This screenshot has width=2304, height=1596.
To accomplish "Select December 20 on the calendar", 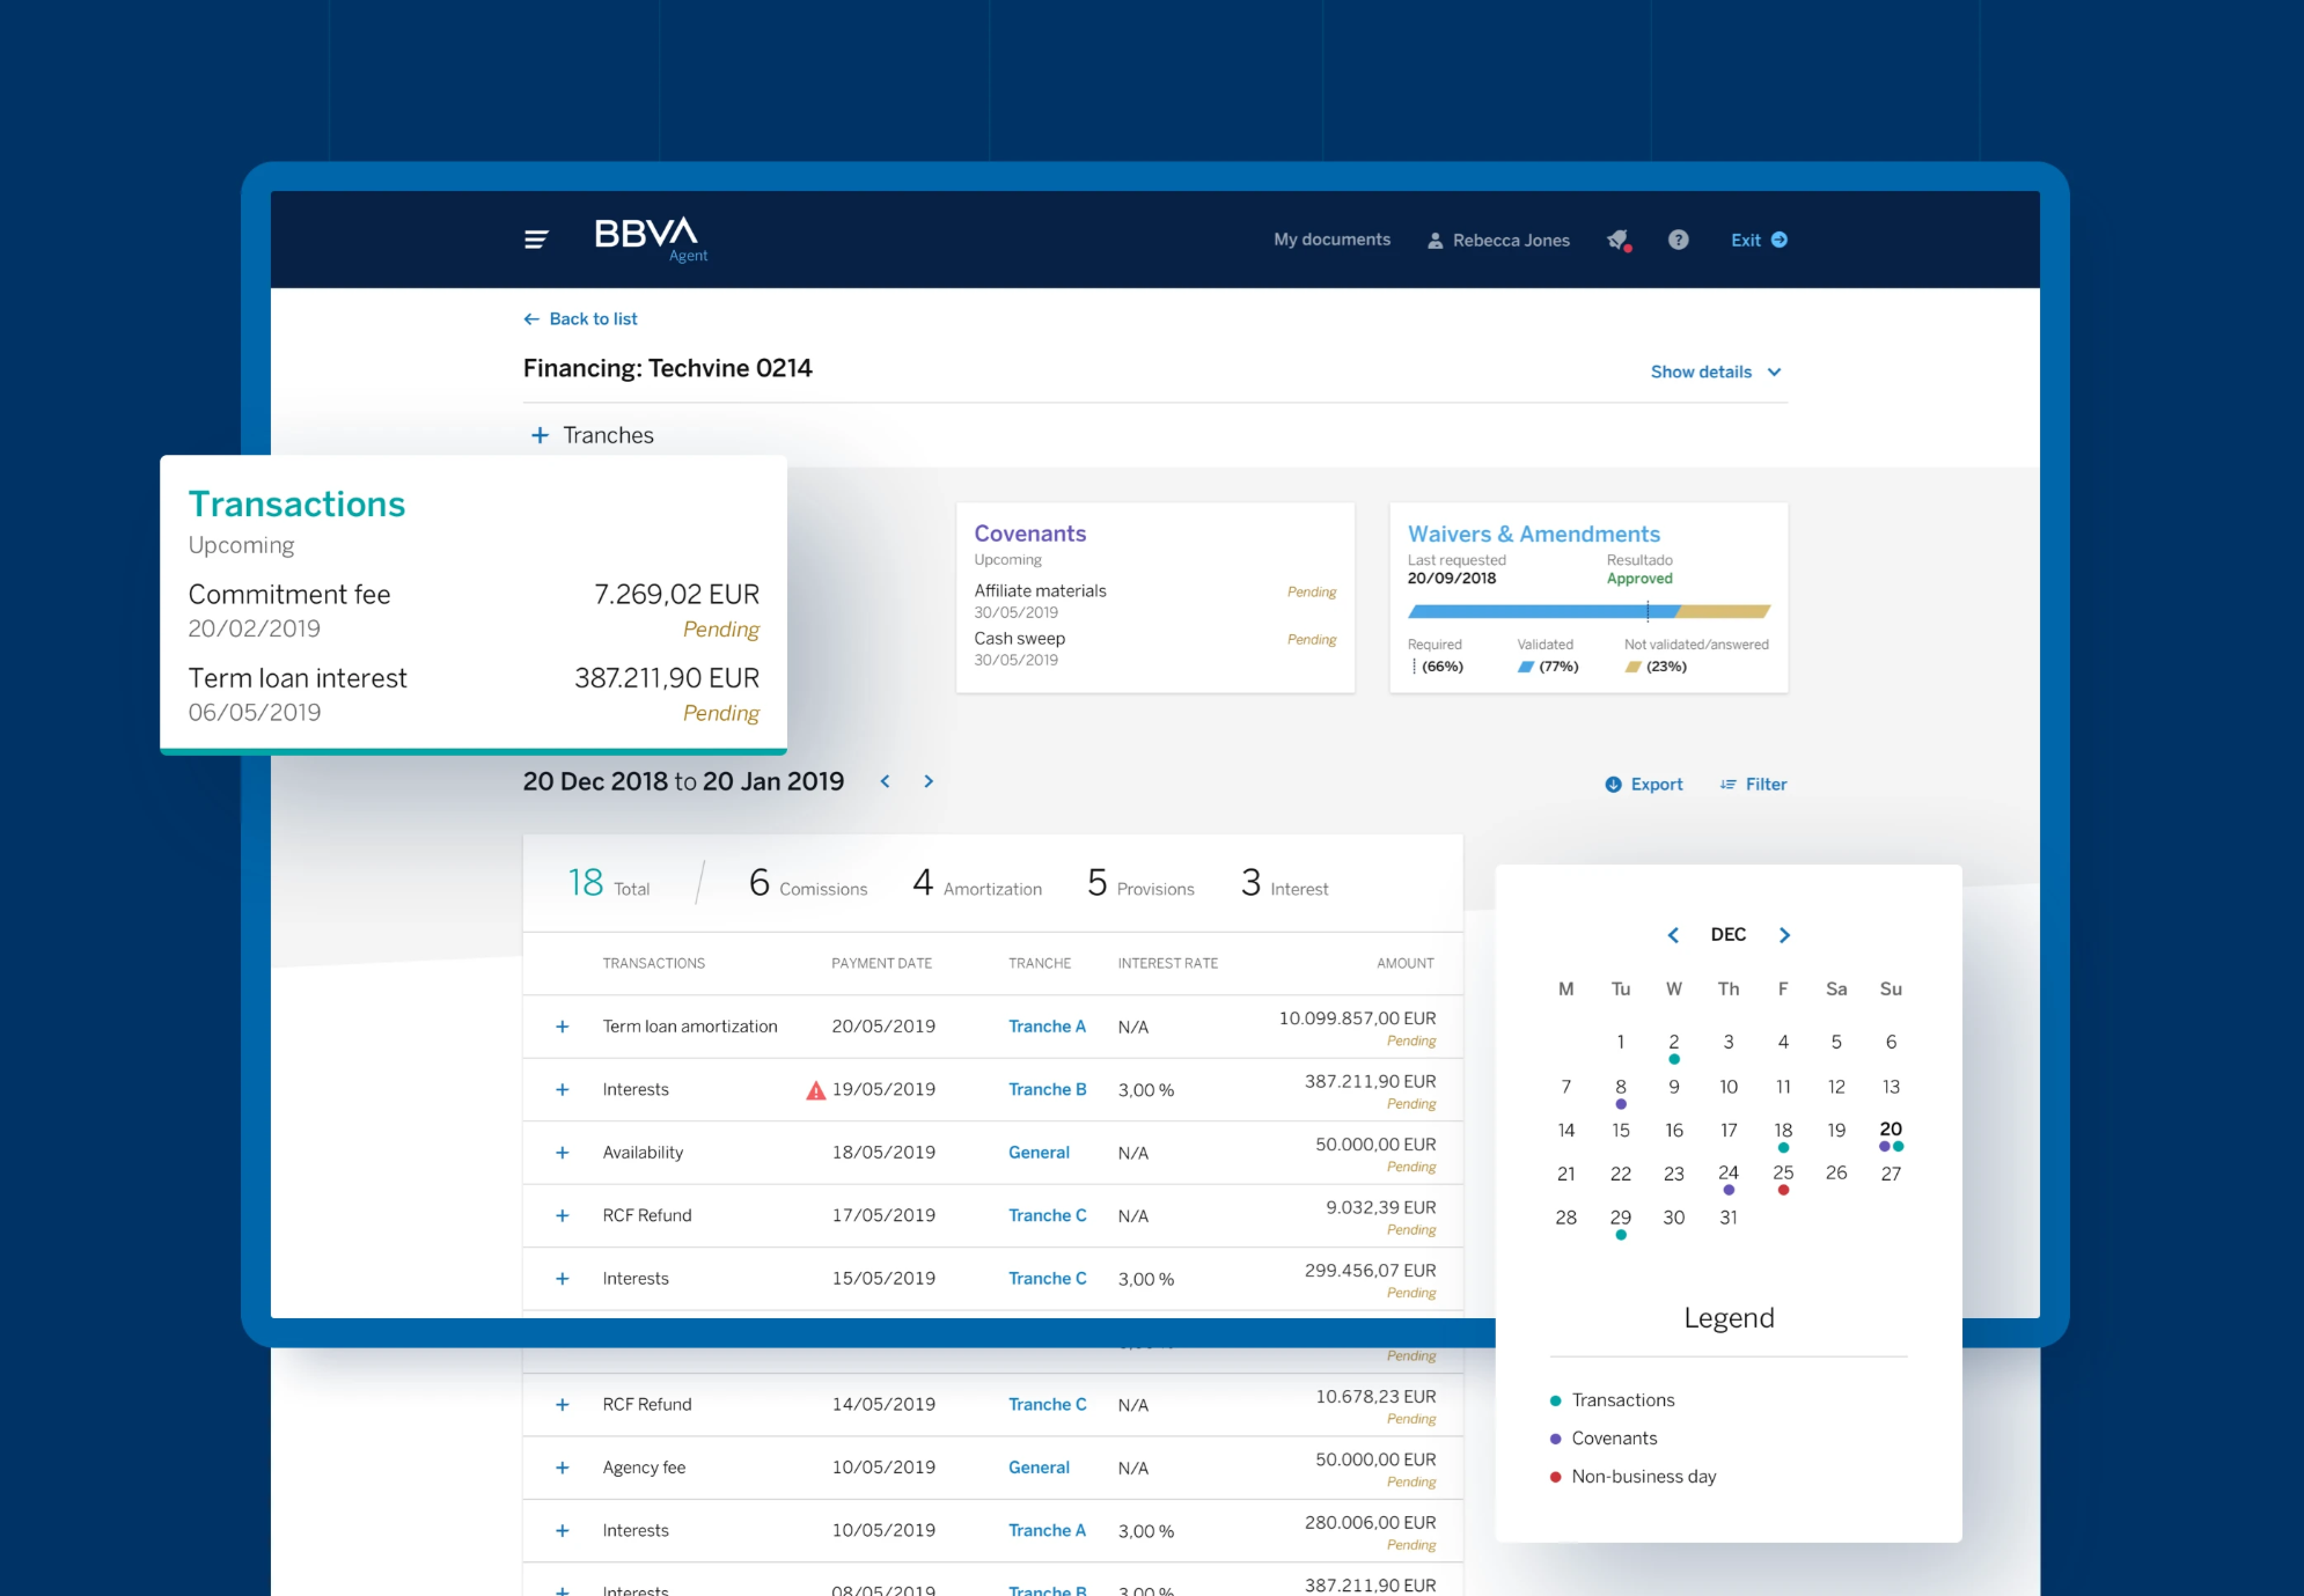I will tap(1890, 1130).
